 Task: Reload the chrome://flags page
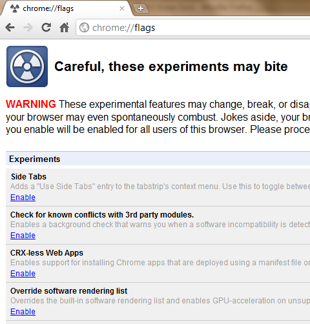point(46,27)
